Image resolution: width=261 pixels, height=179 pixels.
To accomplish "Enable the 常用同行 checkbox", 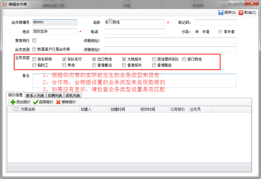I will click(34, 41).
